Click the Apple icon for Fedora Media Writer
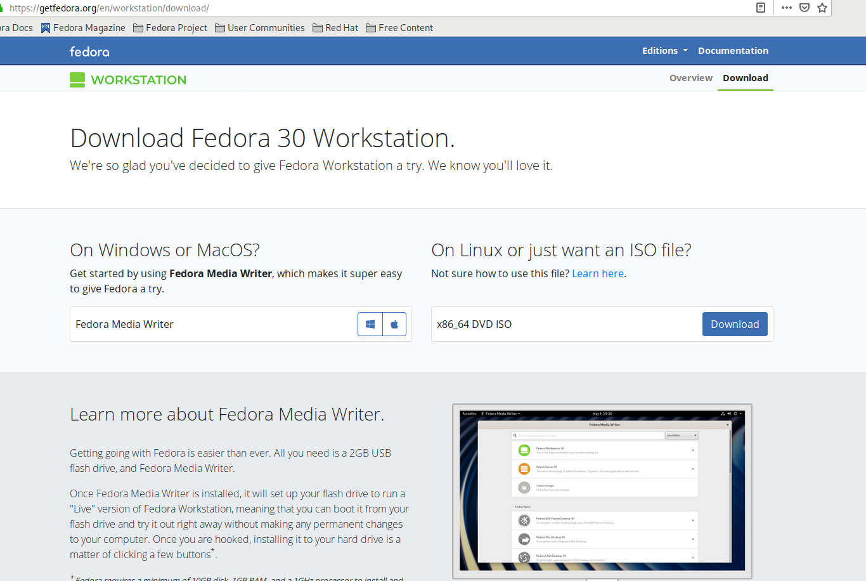 pos(394,324)
